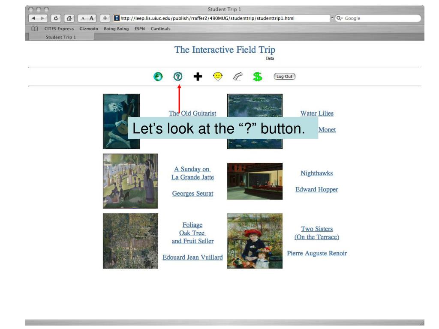Open A Sunday on La Grande Jatte link
Viewport: 439px width, 329px height.
[x=192, y=173]
